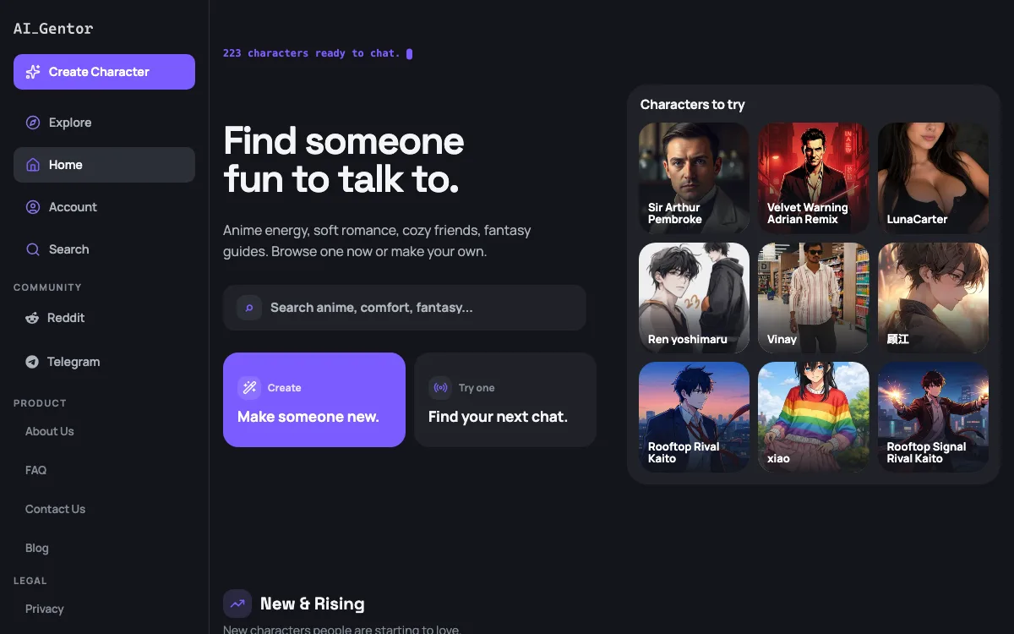Open Ren yoshimaru character card
Viewport: 1014px width, 634px height.
click(694, 298)
